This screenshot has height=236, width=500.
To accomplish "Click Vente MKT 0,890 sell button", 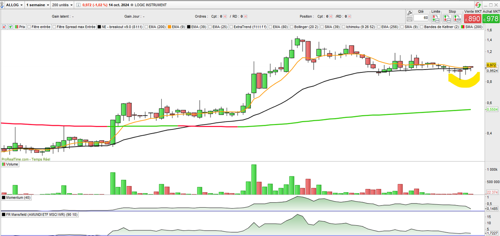I will tap(472, 19).
